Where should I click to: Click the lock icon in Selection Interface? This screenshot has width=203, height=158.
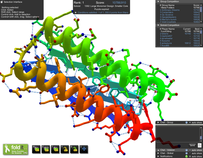pyautogui.click(x=2, y=2)
